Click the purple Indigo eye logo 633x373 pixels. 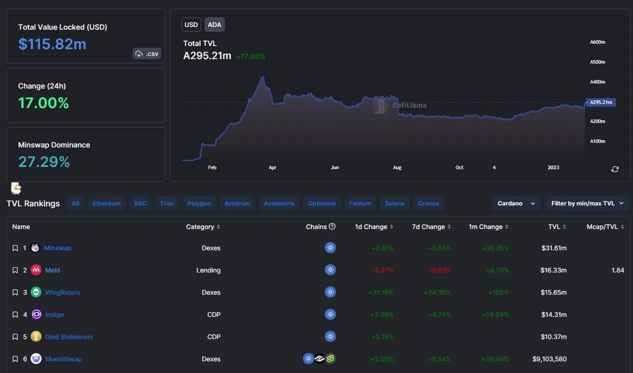pos(36,315)
